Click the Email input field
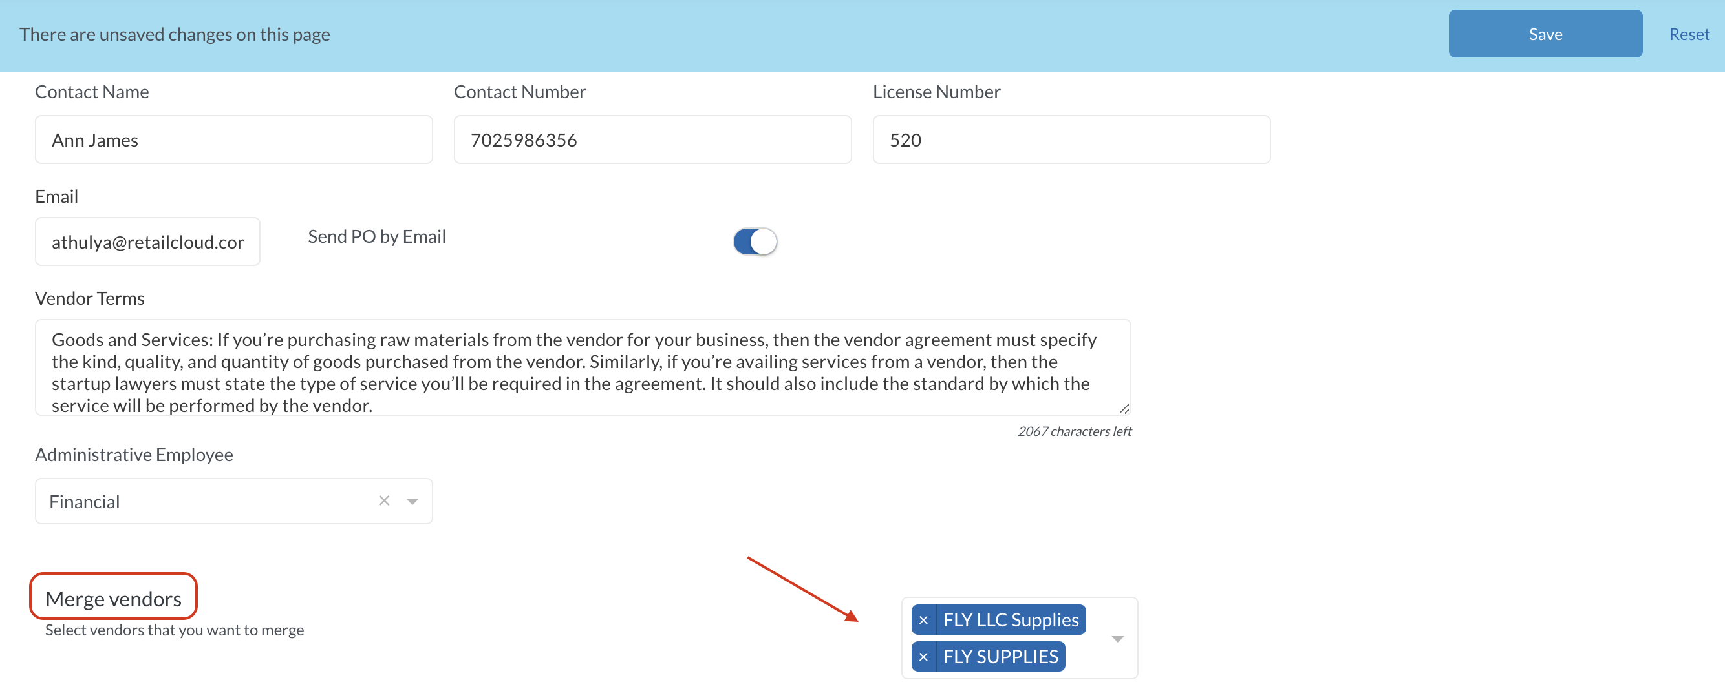The image size is (1725, 700). pyautogui.click(x=147, y=242)
